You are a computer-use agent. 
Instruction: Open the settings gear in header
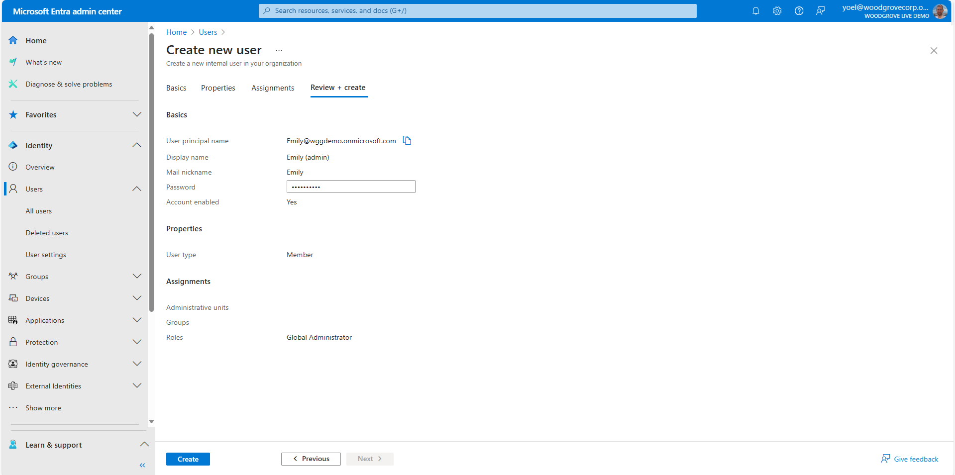tap(777, 11)
